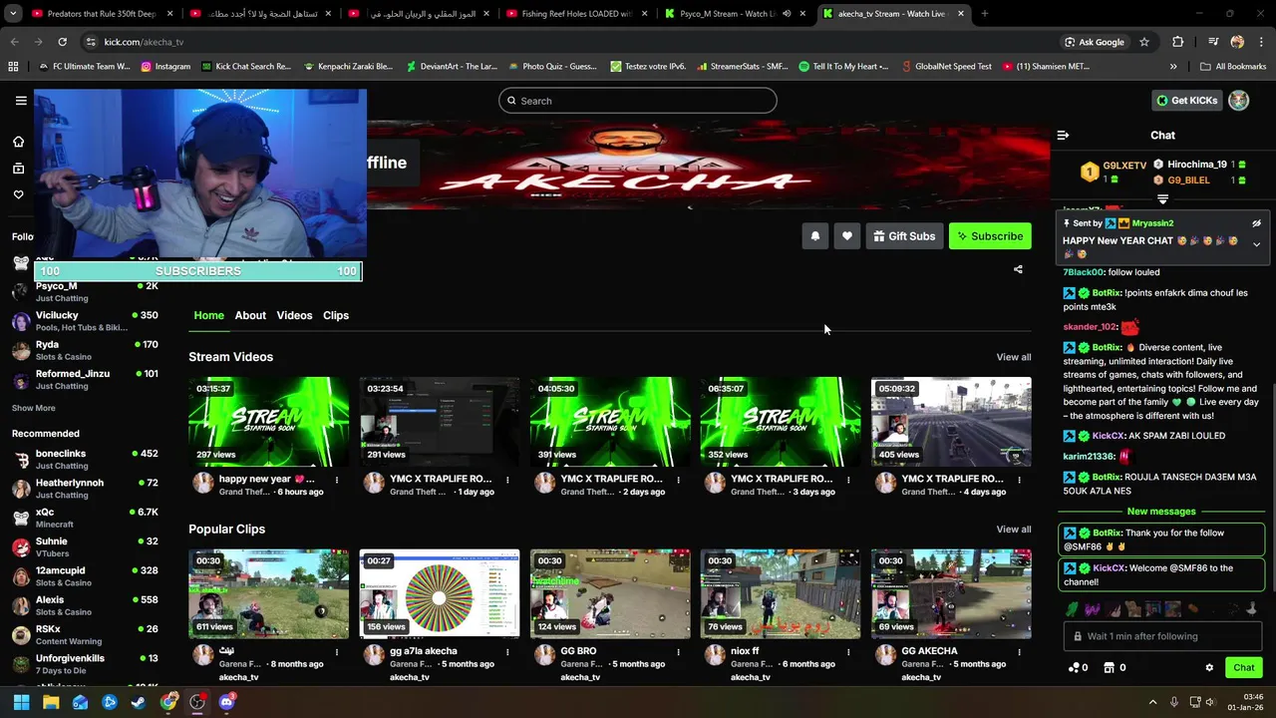
Task: Click the profile avatar next to Get KICKs
Action: (1238, 101)
